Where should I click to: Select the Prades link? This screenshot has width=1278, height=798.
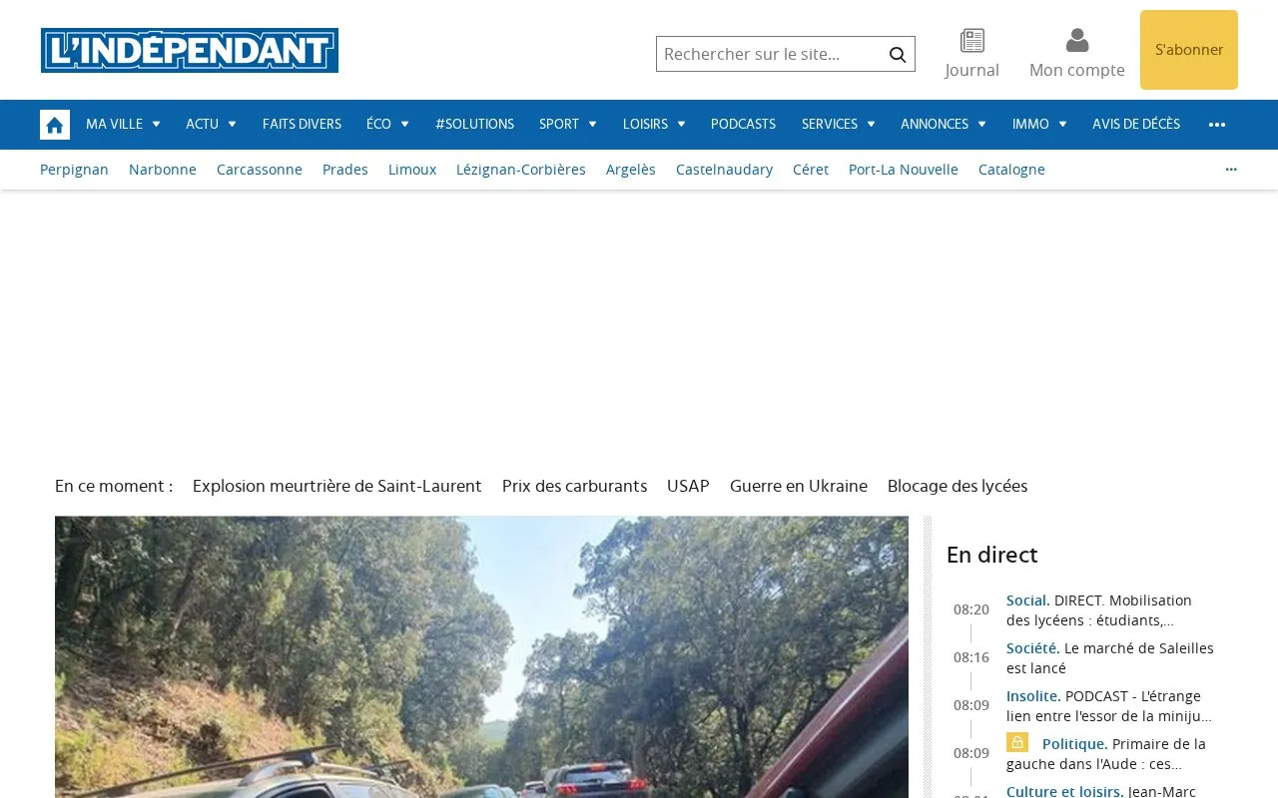point(345,170)
